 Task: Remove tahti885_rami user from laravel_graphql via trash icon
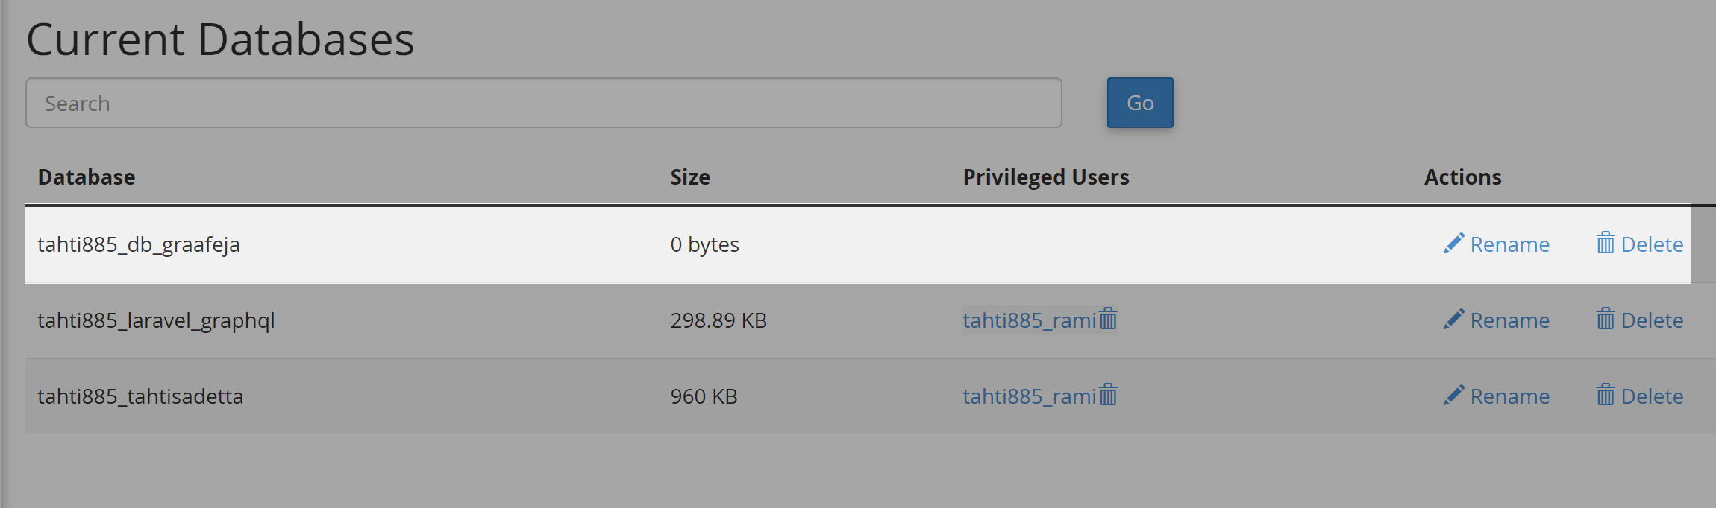tap(1109, 319)
